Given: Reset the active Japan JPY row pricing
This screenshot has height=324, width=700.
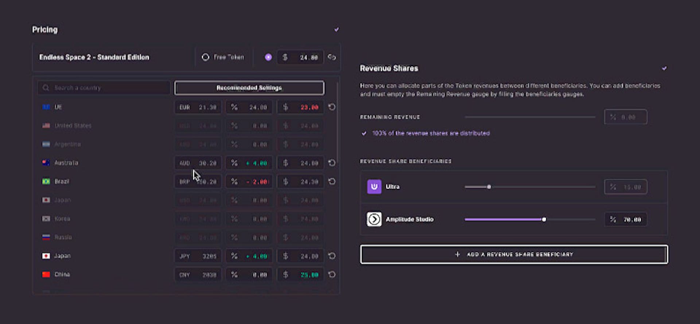Looking at the screenshot, I should 332,256.
